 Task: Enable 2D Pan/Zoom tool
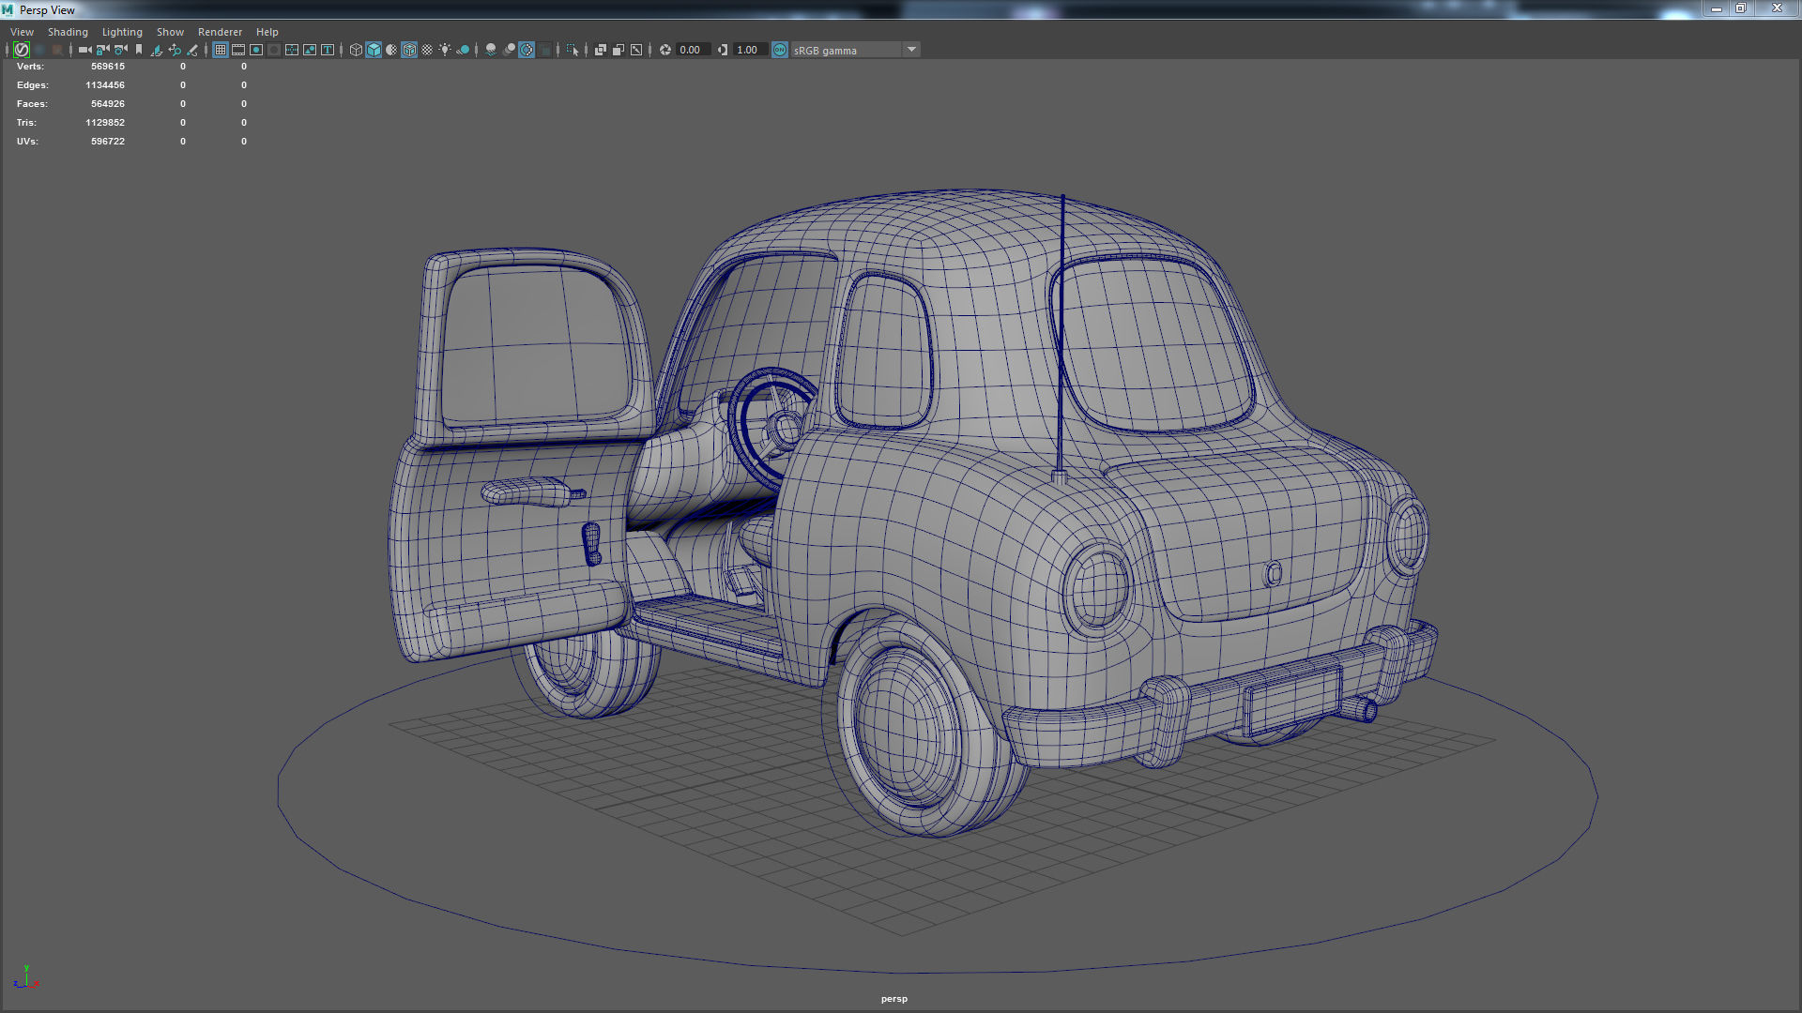click(174, 50)
